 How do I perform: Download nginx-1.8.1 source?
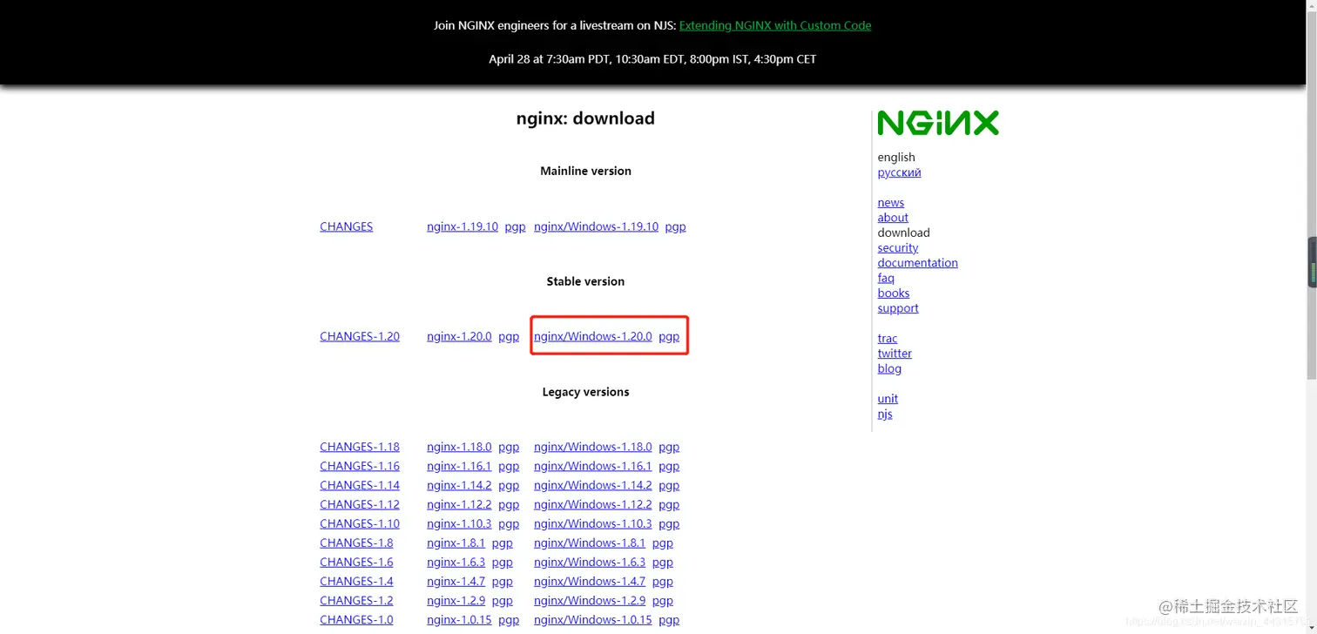click(x=456, y=543)
